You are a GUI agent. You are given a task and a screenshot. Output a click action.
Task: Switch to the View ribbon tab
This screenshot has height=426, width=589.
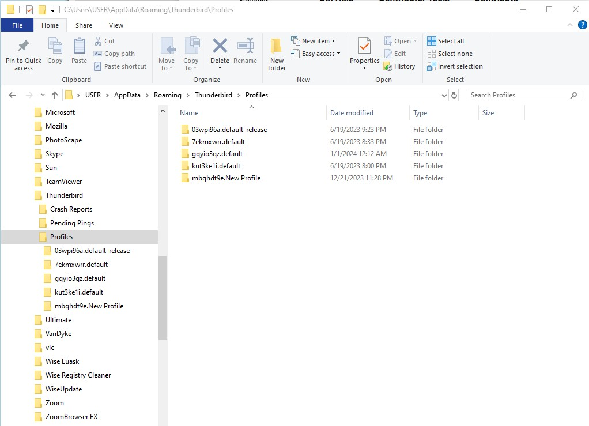click(x=116, y=25)
